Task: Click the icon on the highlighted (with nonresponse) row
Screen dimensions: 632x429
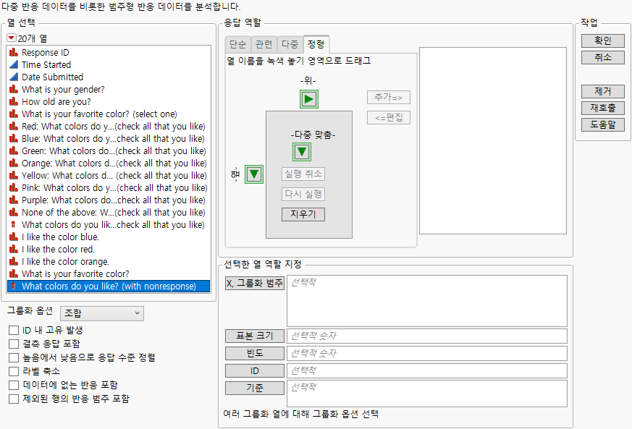Action: pyautogui.click(x=13, y=286)
